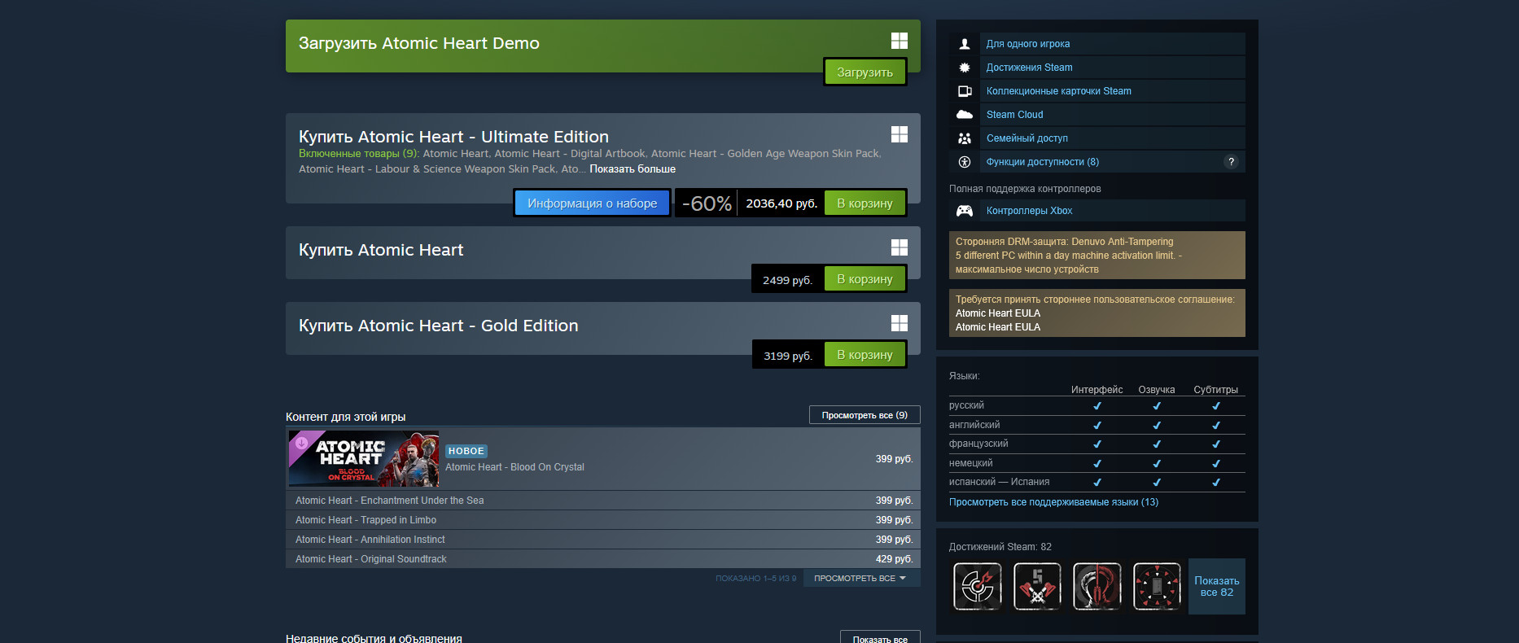View all 13 supported languages link

1053,502
